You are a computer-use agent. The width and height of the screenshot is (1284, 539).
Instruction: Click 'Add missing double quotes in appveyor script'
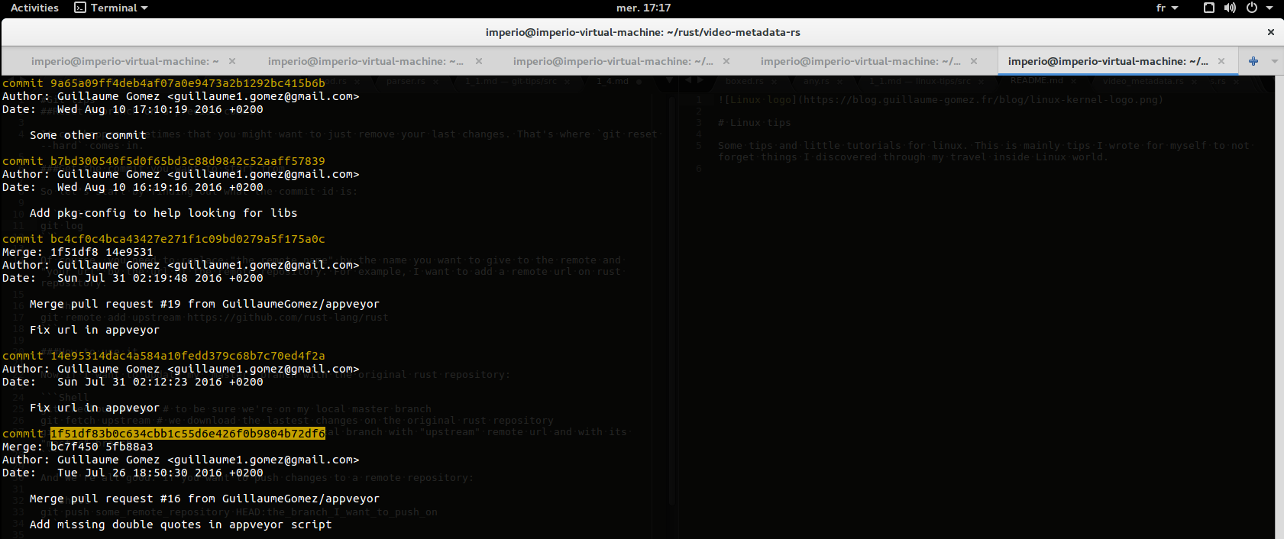181,524
